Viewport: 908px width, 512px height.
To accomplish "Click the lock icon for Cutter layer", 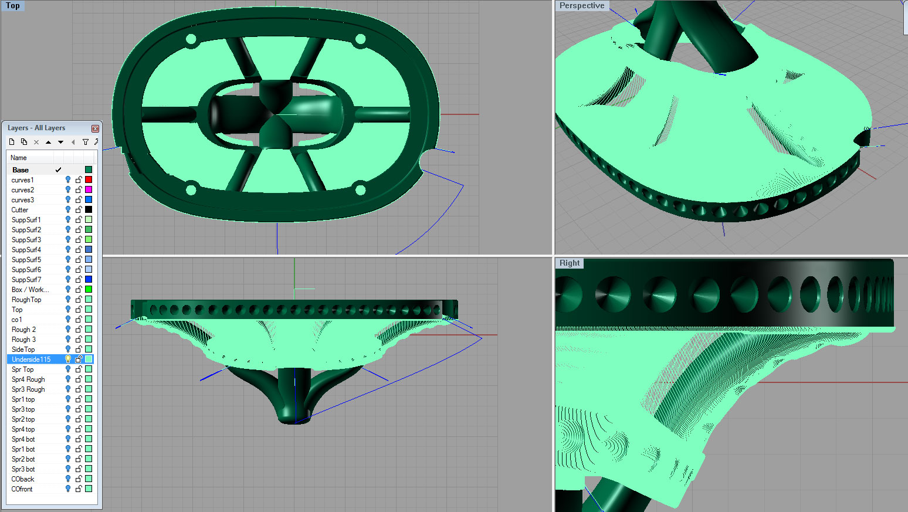I will [x=79, y=210].
